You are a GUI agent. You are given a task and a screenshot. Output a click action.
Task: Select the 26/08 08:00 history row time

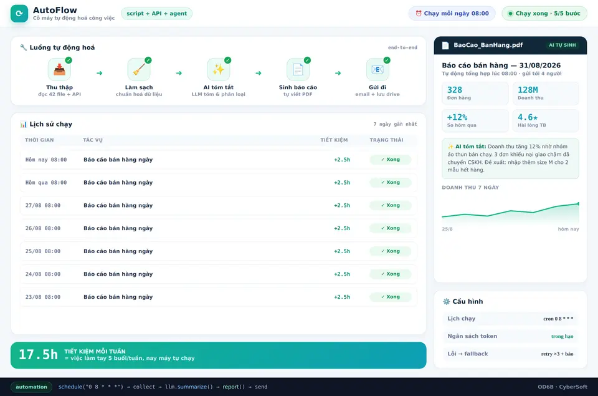click(x=43, y=228)
